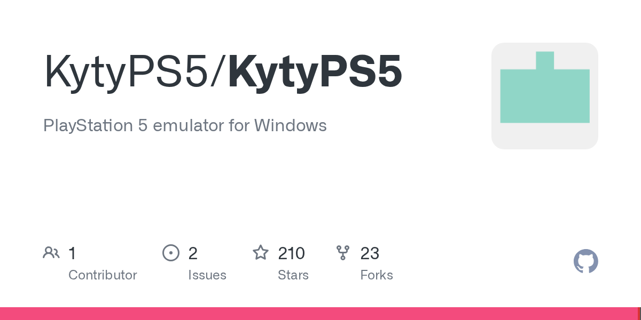Click the Forks label

coord(377,275)
